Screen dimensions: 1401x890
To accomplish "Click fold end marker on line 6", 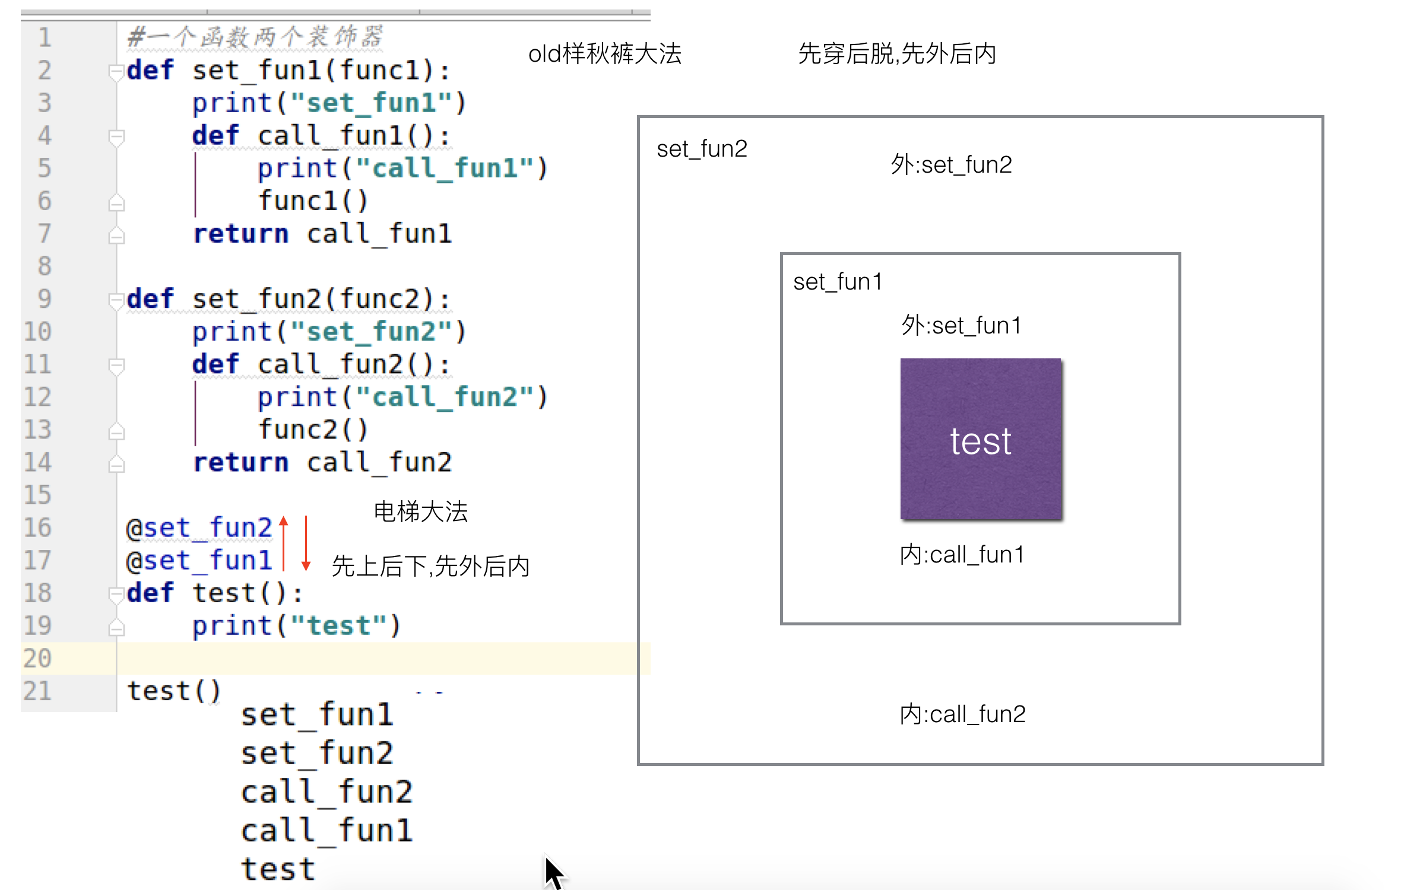I will click(116, 203).
